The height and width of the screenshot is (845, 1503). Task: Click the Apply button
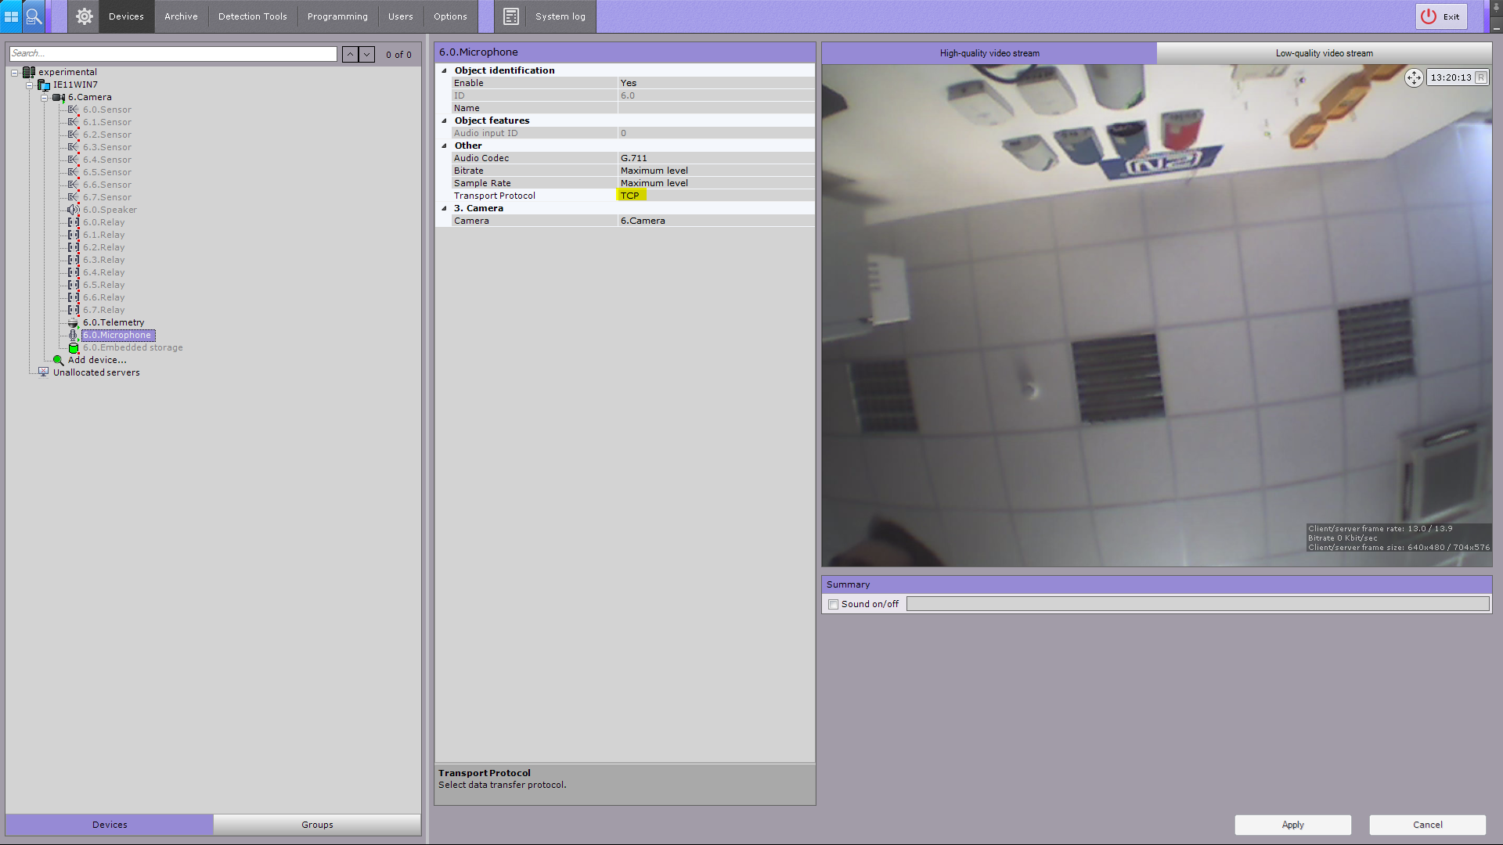(1292, 825)
